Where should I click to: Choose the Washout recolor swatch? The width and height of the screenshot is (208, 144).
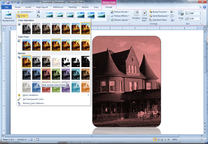tap(56, 62)
